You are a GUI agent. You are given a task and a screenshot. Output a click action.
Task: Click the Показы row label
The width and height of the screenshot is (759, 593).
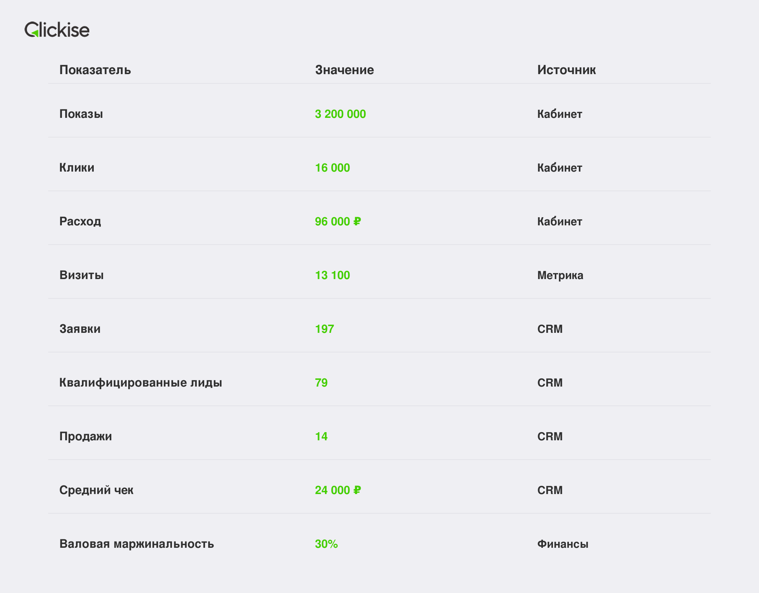[x=81, y=114]
